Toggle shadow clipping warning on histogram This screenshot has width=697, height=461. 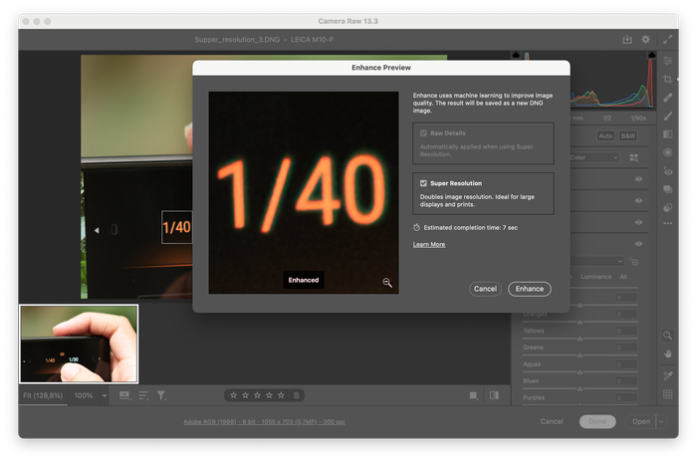(516, 55)
